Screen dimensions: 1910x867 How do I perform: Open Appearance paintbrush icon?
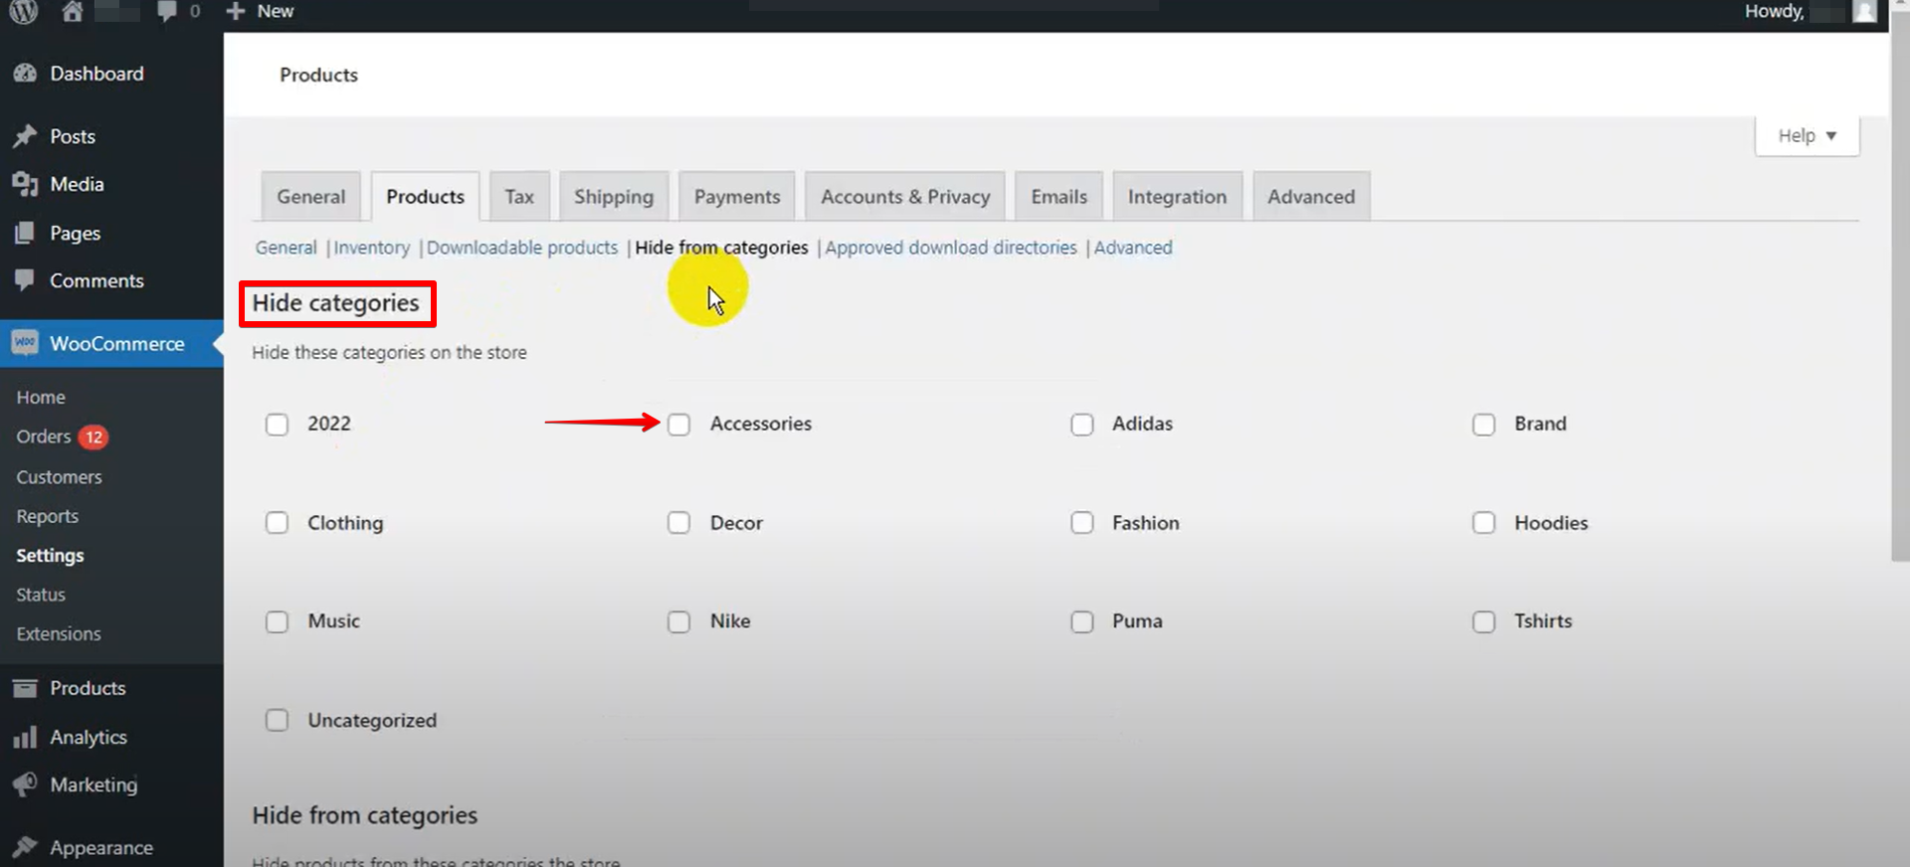pyautogui.click(x=25, y=847)
